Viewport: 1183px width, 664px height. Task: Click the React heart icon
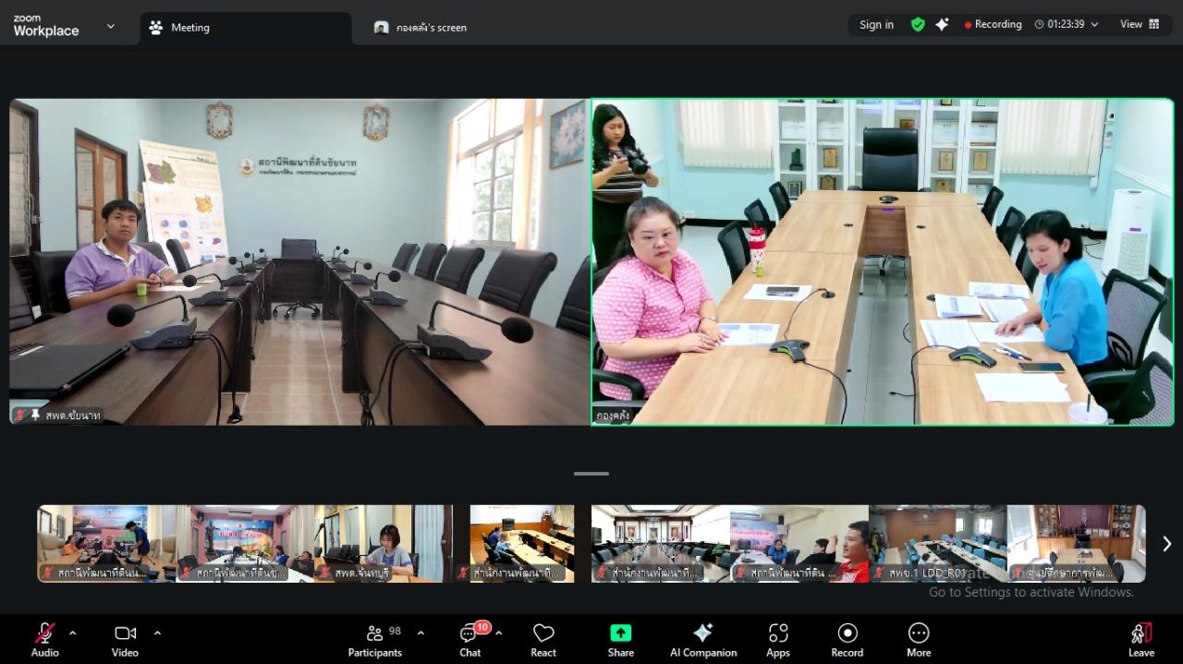(x=543, y=639)
